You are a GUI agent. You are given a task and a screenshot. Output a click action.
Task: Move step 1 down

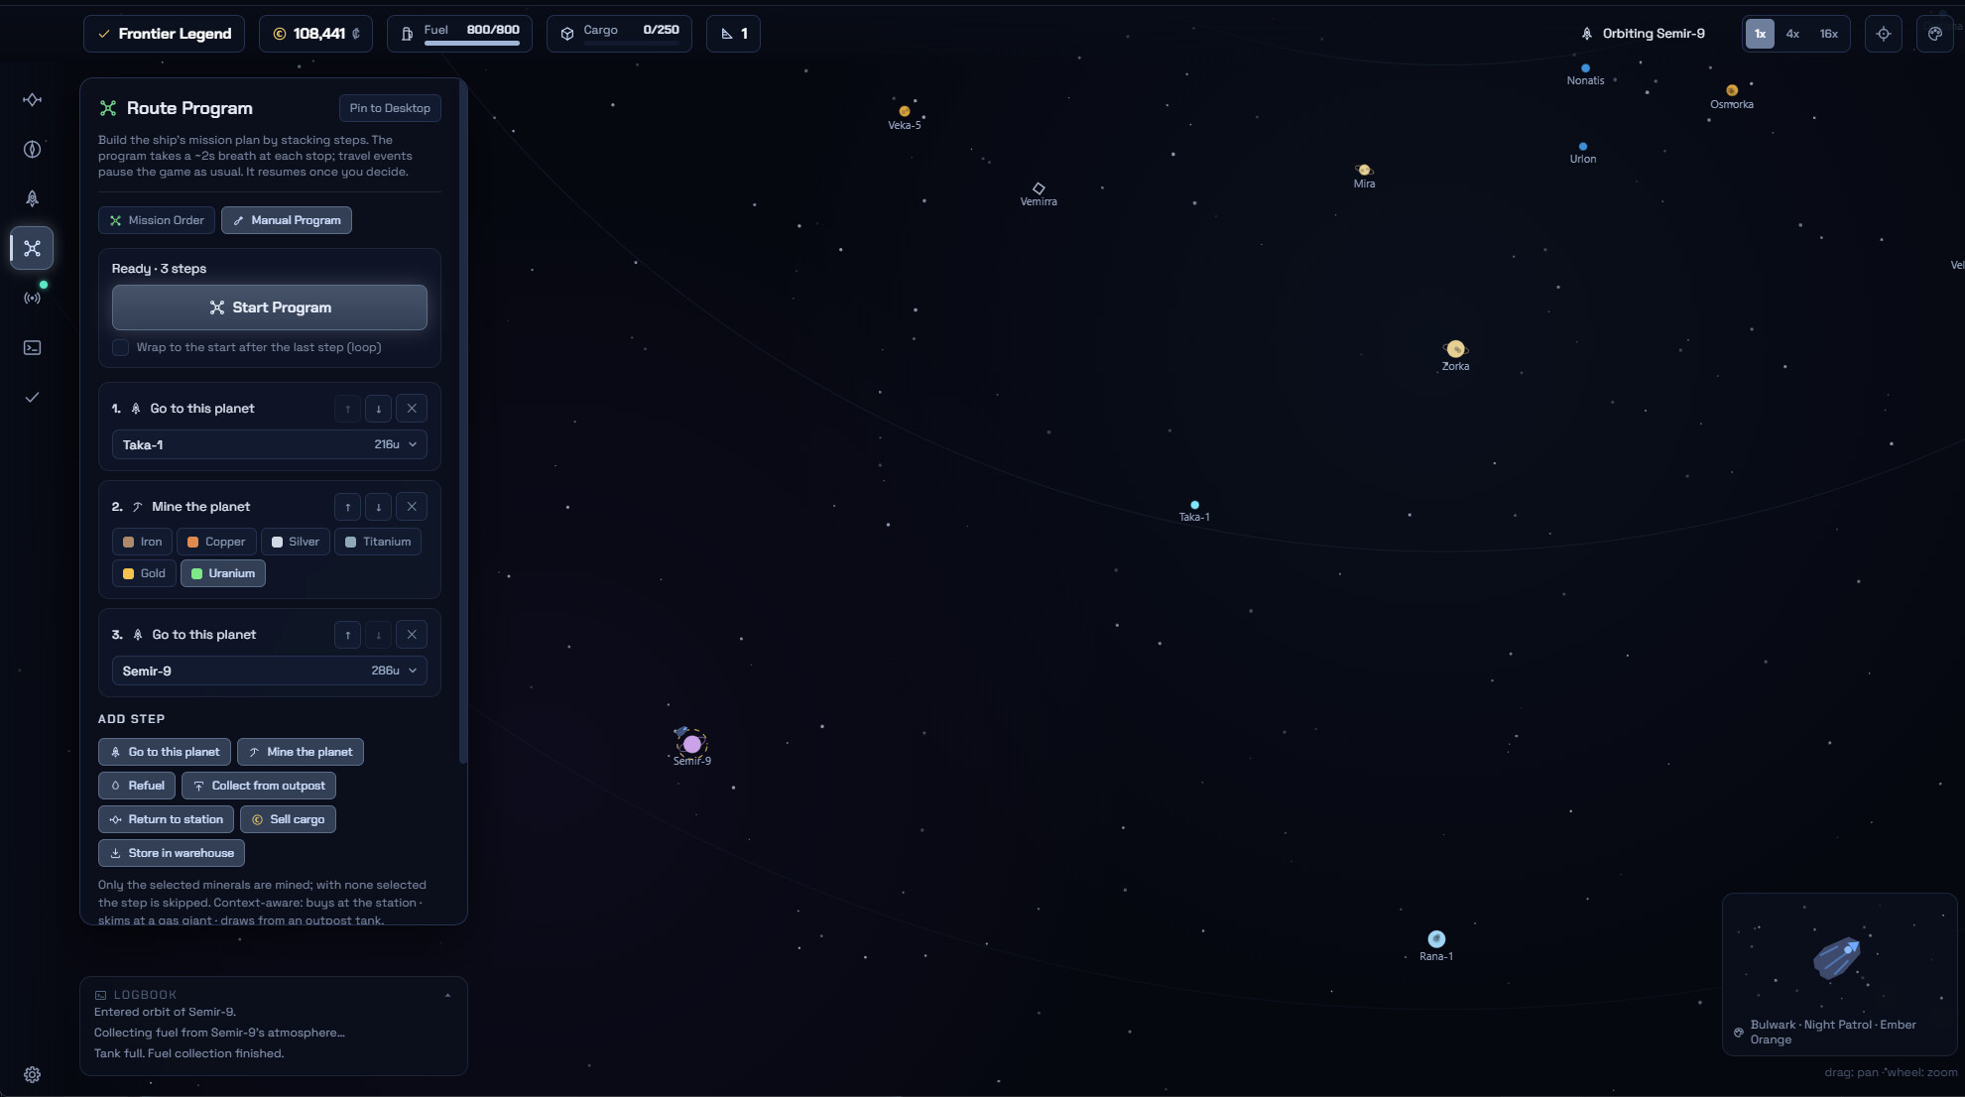click(x=378, y=409)
